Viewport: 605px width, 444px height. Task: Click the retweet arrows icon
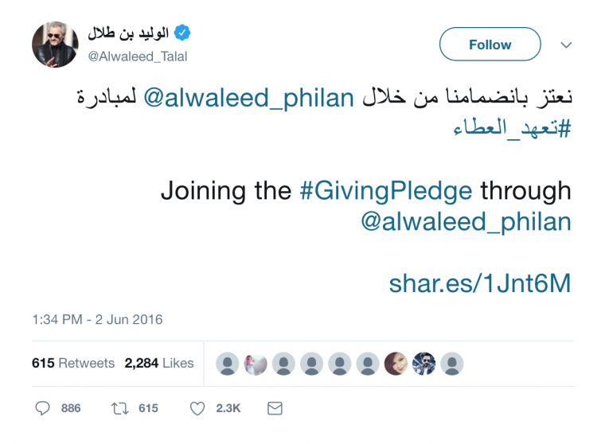point(119,408)
